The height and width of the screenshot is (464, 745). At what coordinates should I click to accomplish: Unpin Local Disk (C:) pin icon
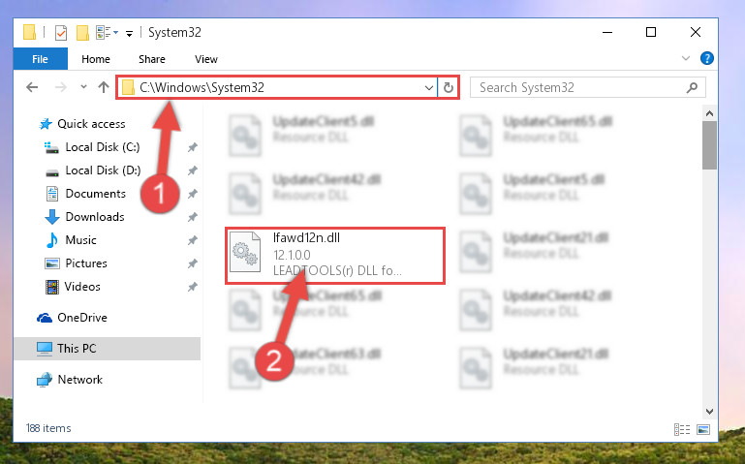point(193,147)
